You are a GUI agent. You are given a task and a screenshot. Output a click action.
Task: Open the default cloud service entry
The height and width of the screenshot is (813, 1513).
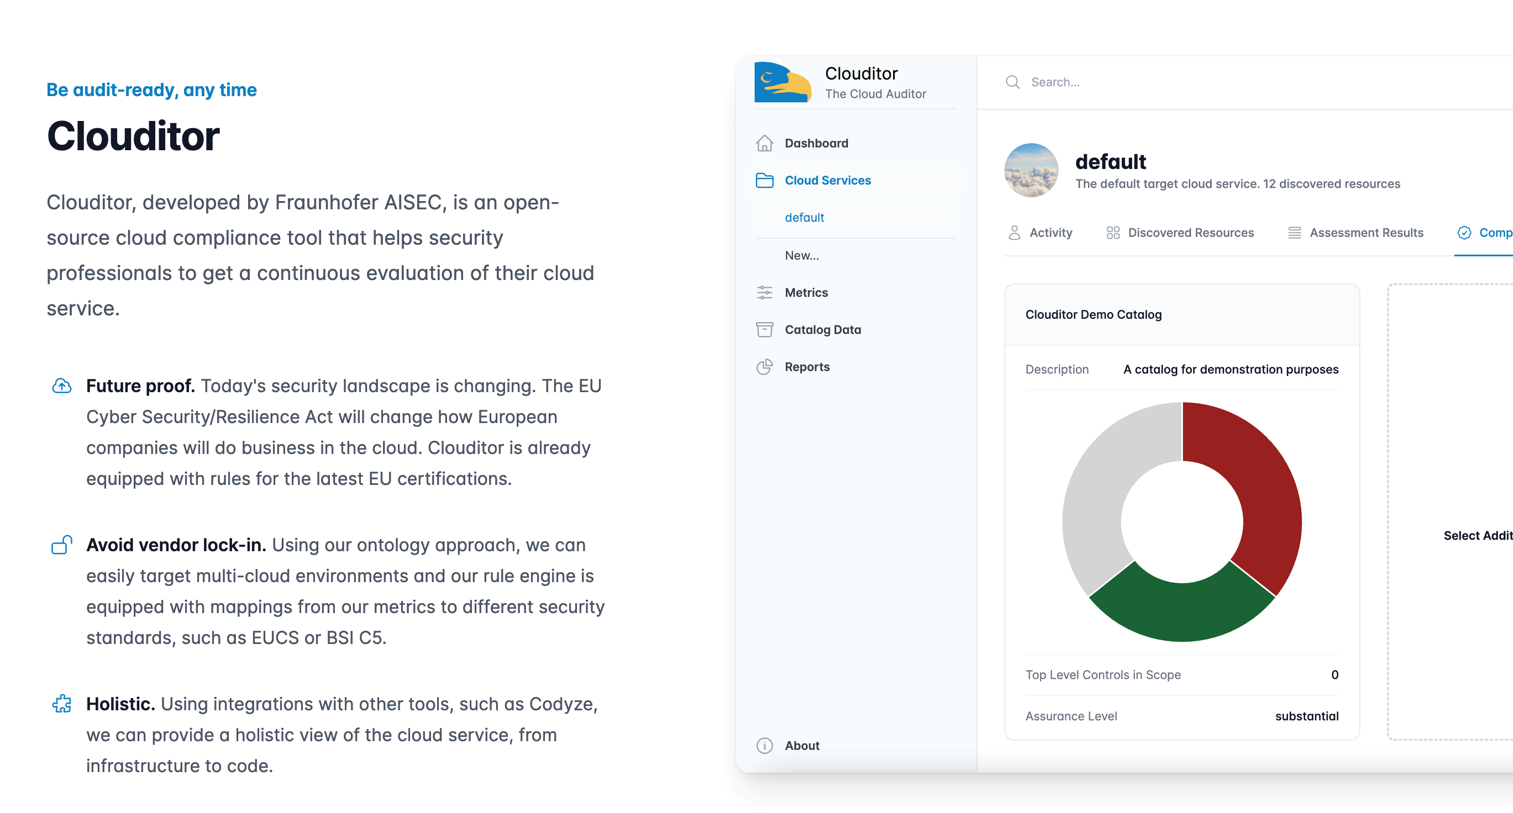coord(804,217)
